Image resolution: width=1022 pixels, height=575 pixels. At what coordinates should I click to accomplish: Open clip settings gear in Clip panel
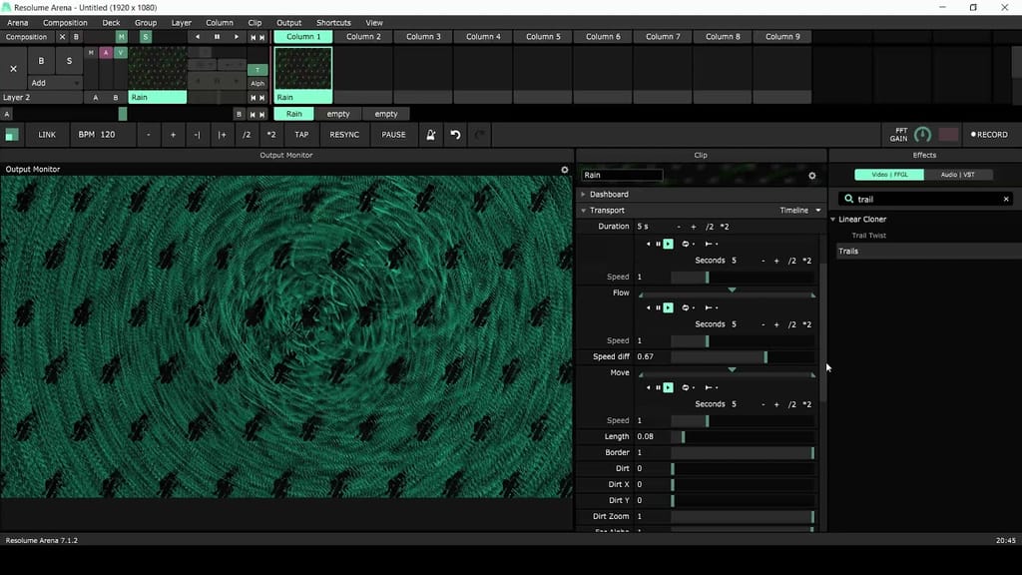(x=812, y=175)
